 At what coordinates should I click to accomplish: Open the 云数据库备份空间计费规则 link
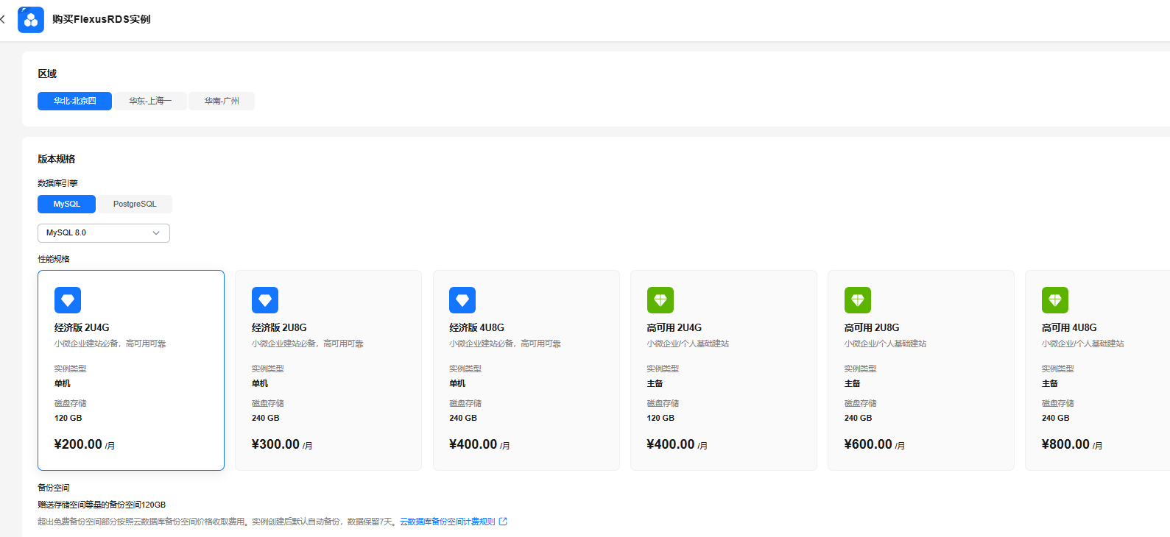[x=448, y=522]
